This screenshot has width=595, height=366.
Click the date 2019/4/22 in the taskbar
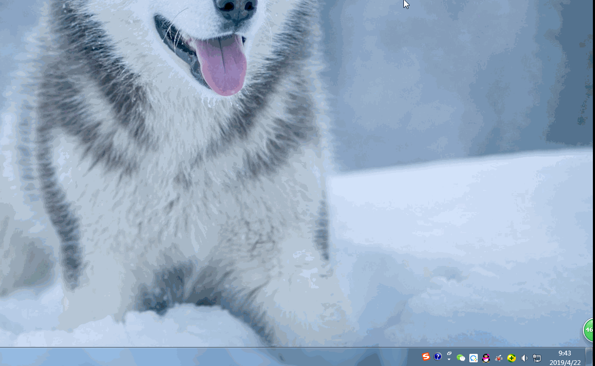(x=564, y=362)
